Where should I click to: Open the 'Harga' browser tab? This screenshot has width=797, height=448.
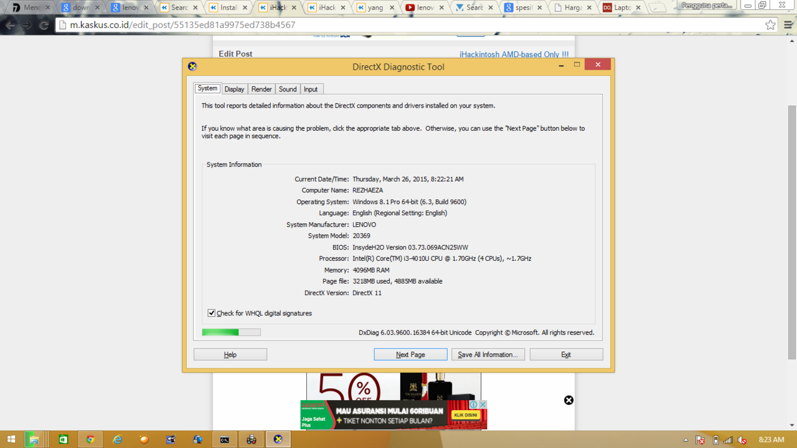pyautogui.click(x=572, y=7)
